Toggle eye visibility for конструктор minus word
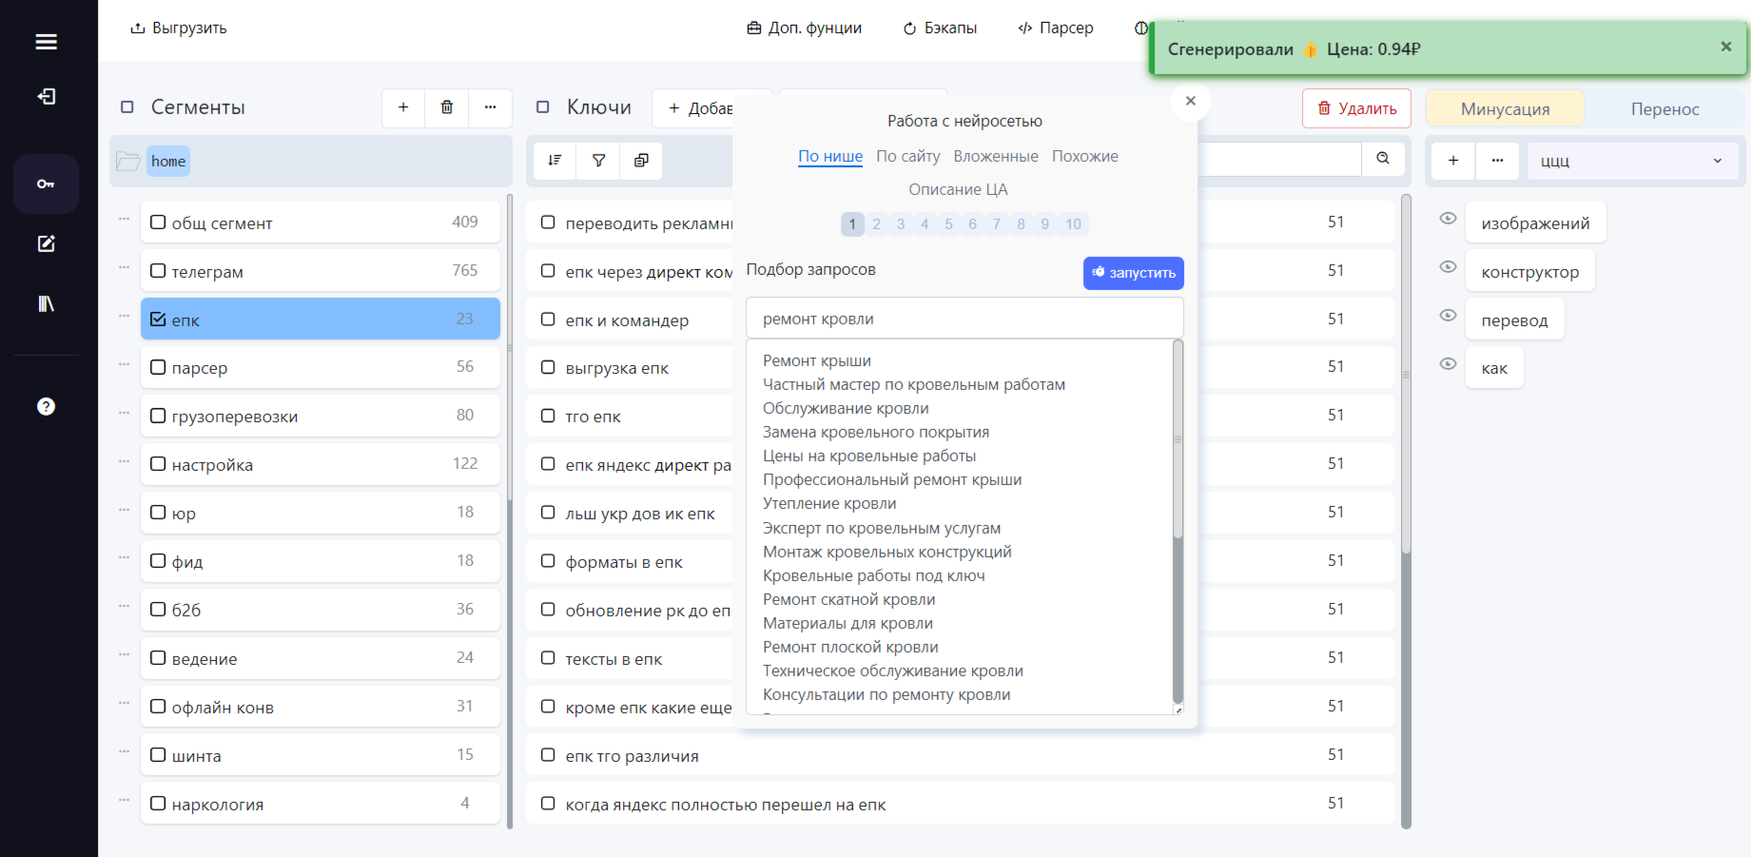 click(1448, 266)
